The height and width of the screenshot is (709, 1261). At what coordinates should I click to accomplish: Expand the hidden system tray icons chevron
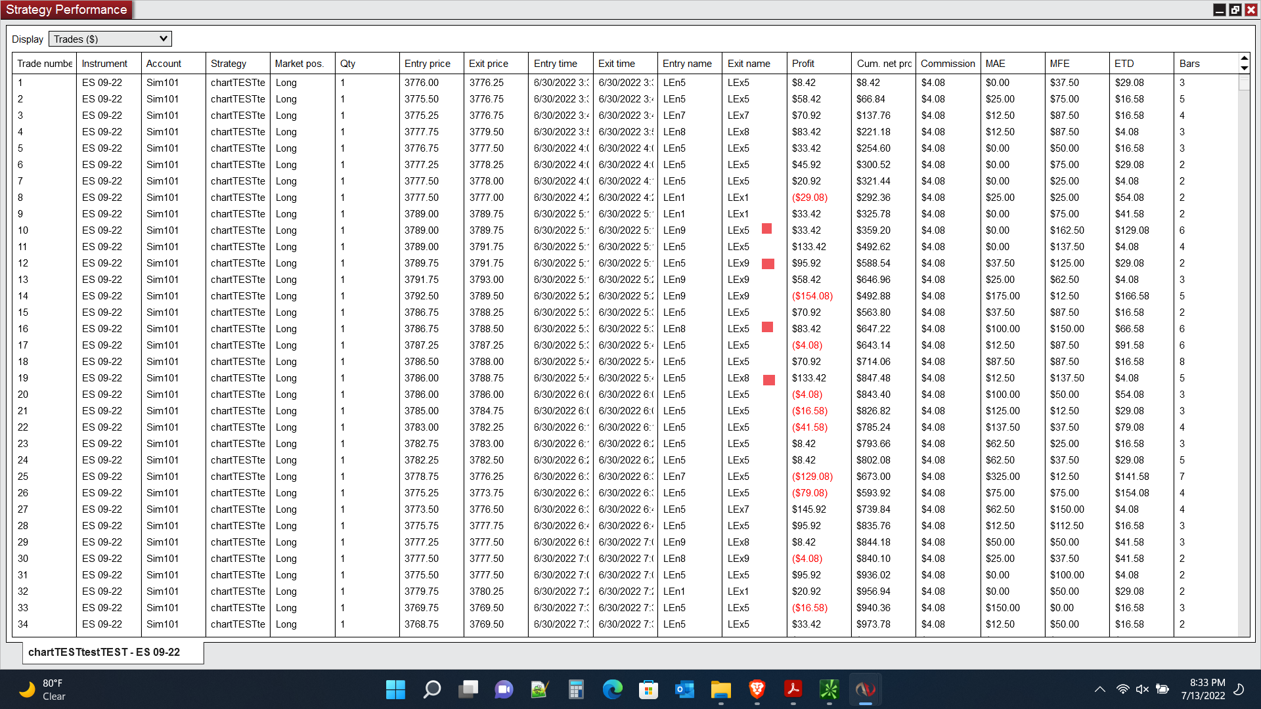click(x=1099, y=689)
